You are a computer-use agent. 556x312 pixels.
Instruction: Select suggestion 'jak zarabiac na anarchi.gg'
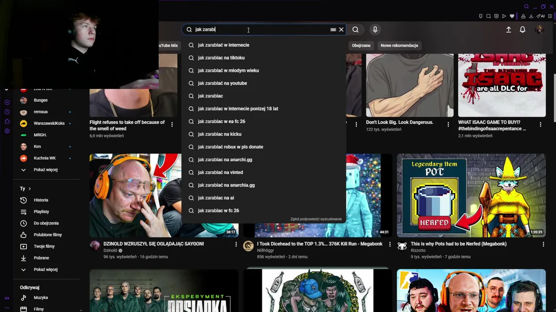coord(264,159)
